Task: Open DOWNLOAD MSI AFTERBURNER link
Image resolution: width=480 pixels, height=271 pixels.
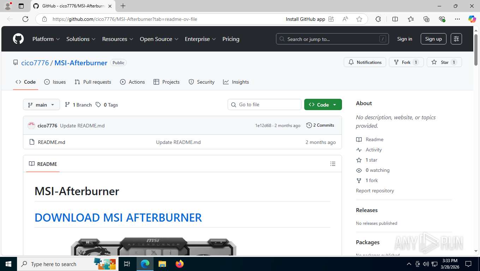Action: [x=118, y=217]
